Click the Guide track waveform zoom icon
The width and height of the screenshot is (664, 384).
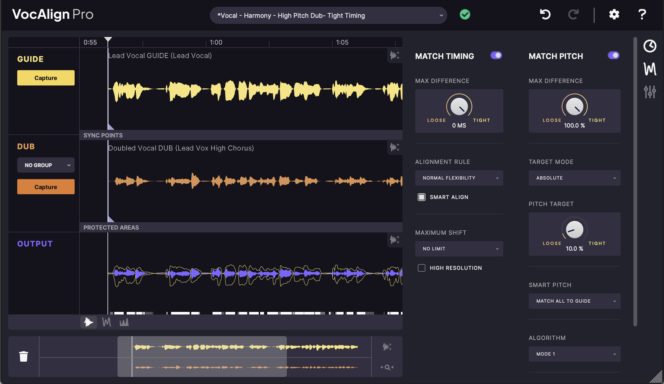(x=395, y=55)
